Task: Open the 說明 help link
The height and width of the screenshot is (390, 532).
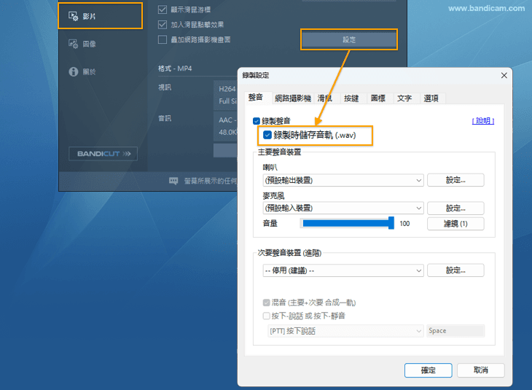Action: point(482,121)
